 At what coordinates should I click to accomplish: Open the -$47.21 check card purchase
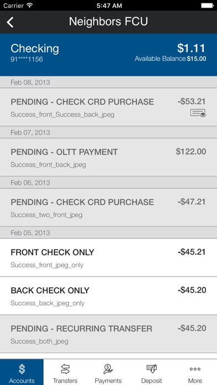(x=108, y=207)
